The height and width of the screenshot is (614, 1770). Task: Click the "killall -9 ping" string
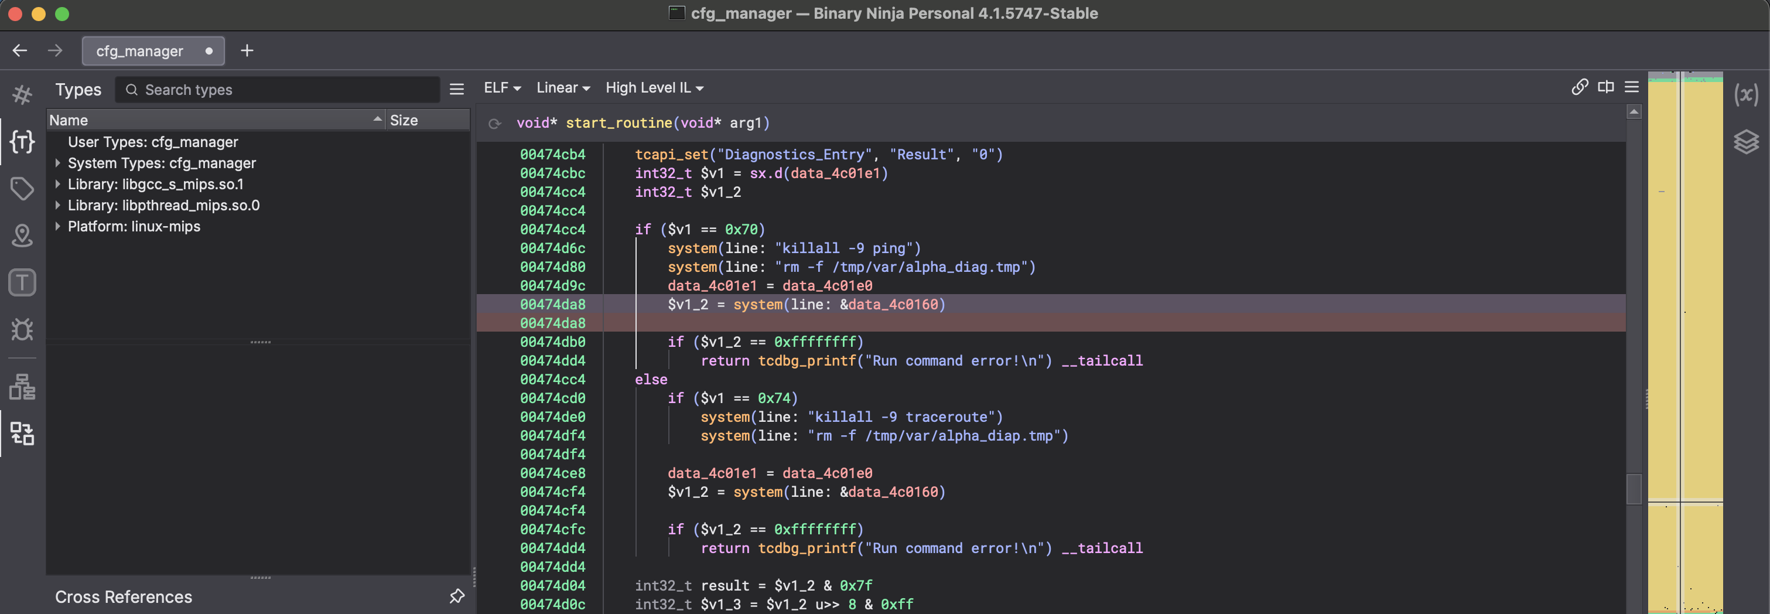tap(843, 248)
